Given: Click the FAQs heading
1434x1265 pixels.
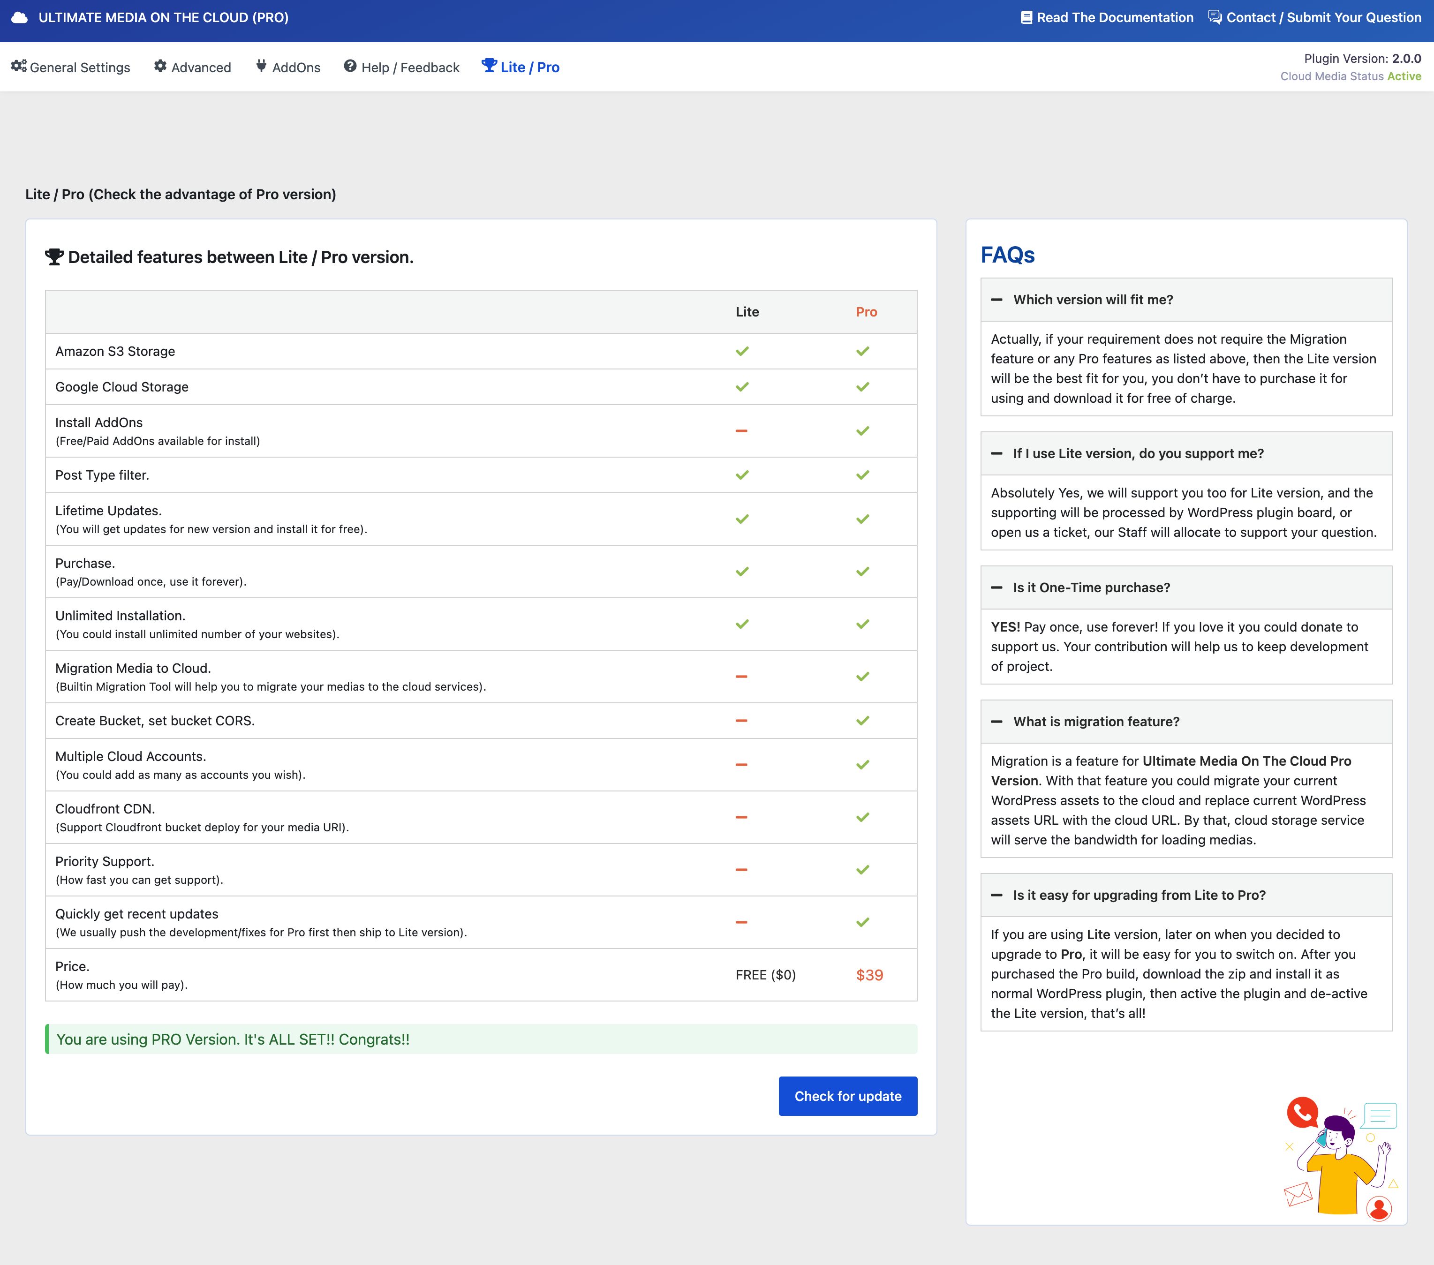Looking at the screenshot, I should (x=1007, y=255).
